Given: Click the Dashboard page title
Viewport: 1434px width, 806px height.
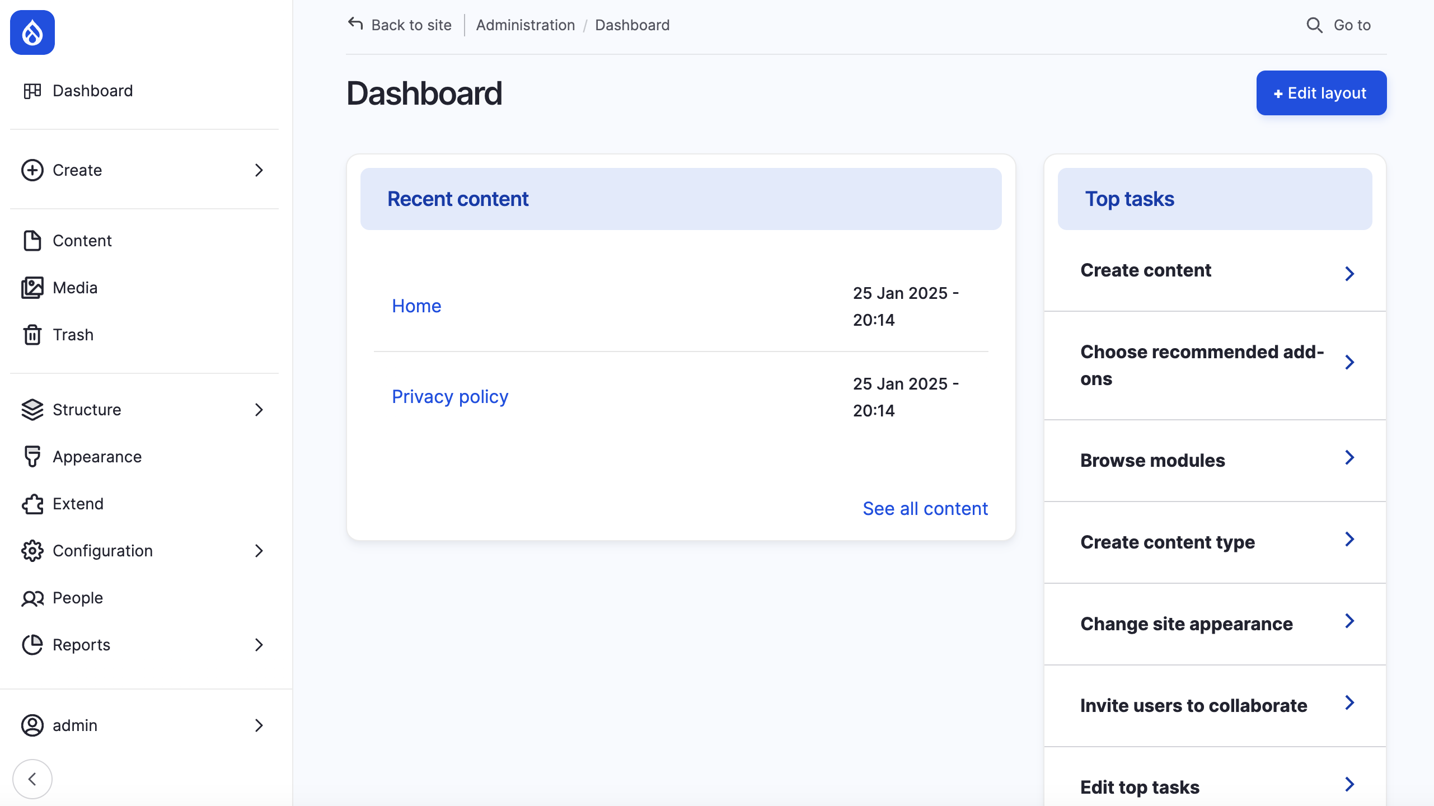Looking at the screenshot, I should (424, 93).
